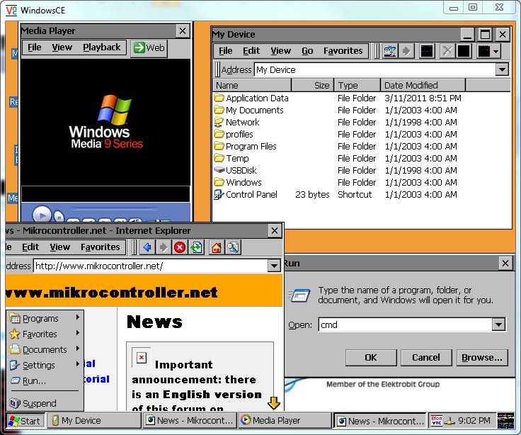521x435 pixels.
Task: Click the Efon VNC tray icon
Action: coord(436,421)
